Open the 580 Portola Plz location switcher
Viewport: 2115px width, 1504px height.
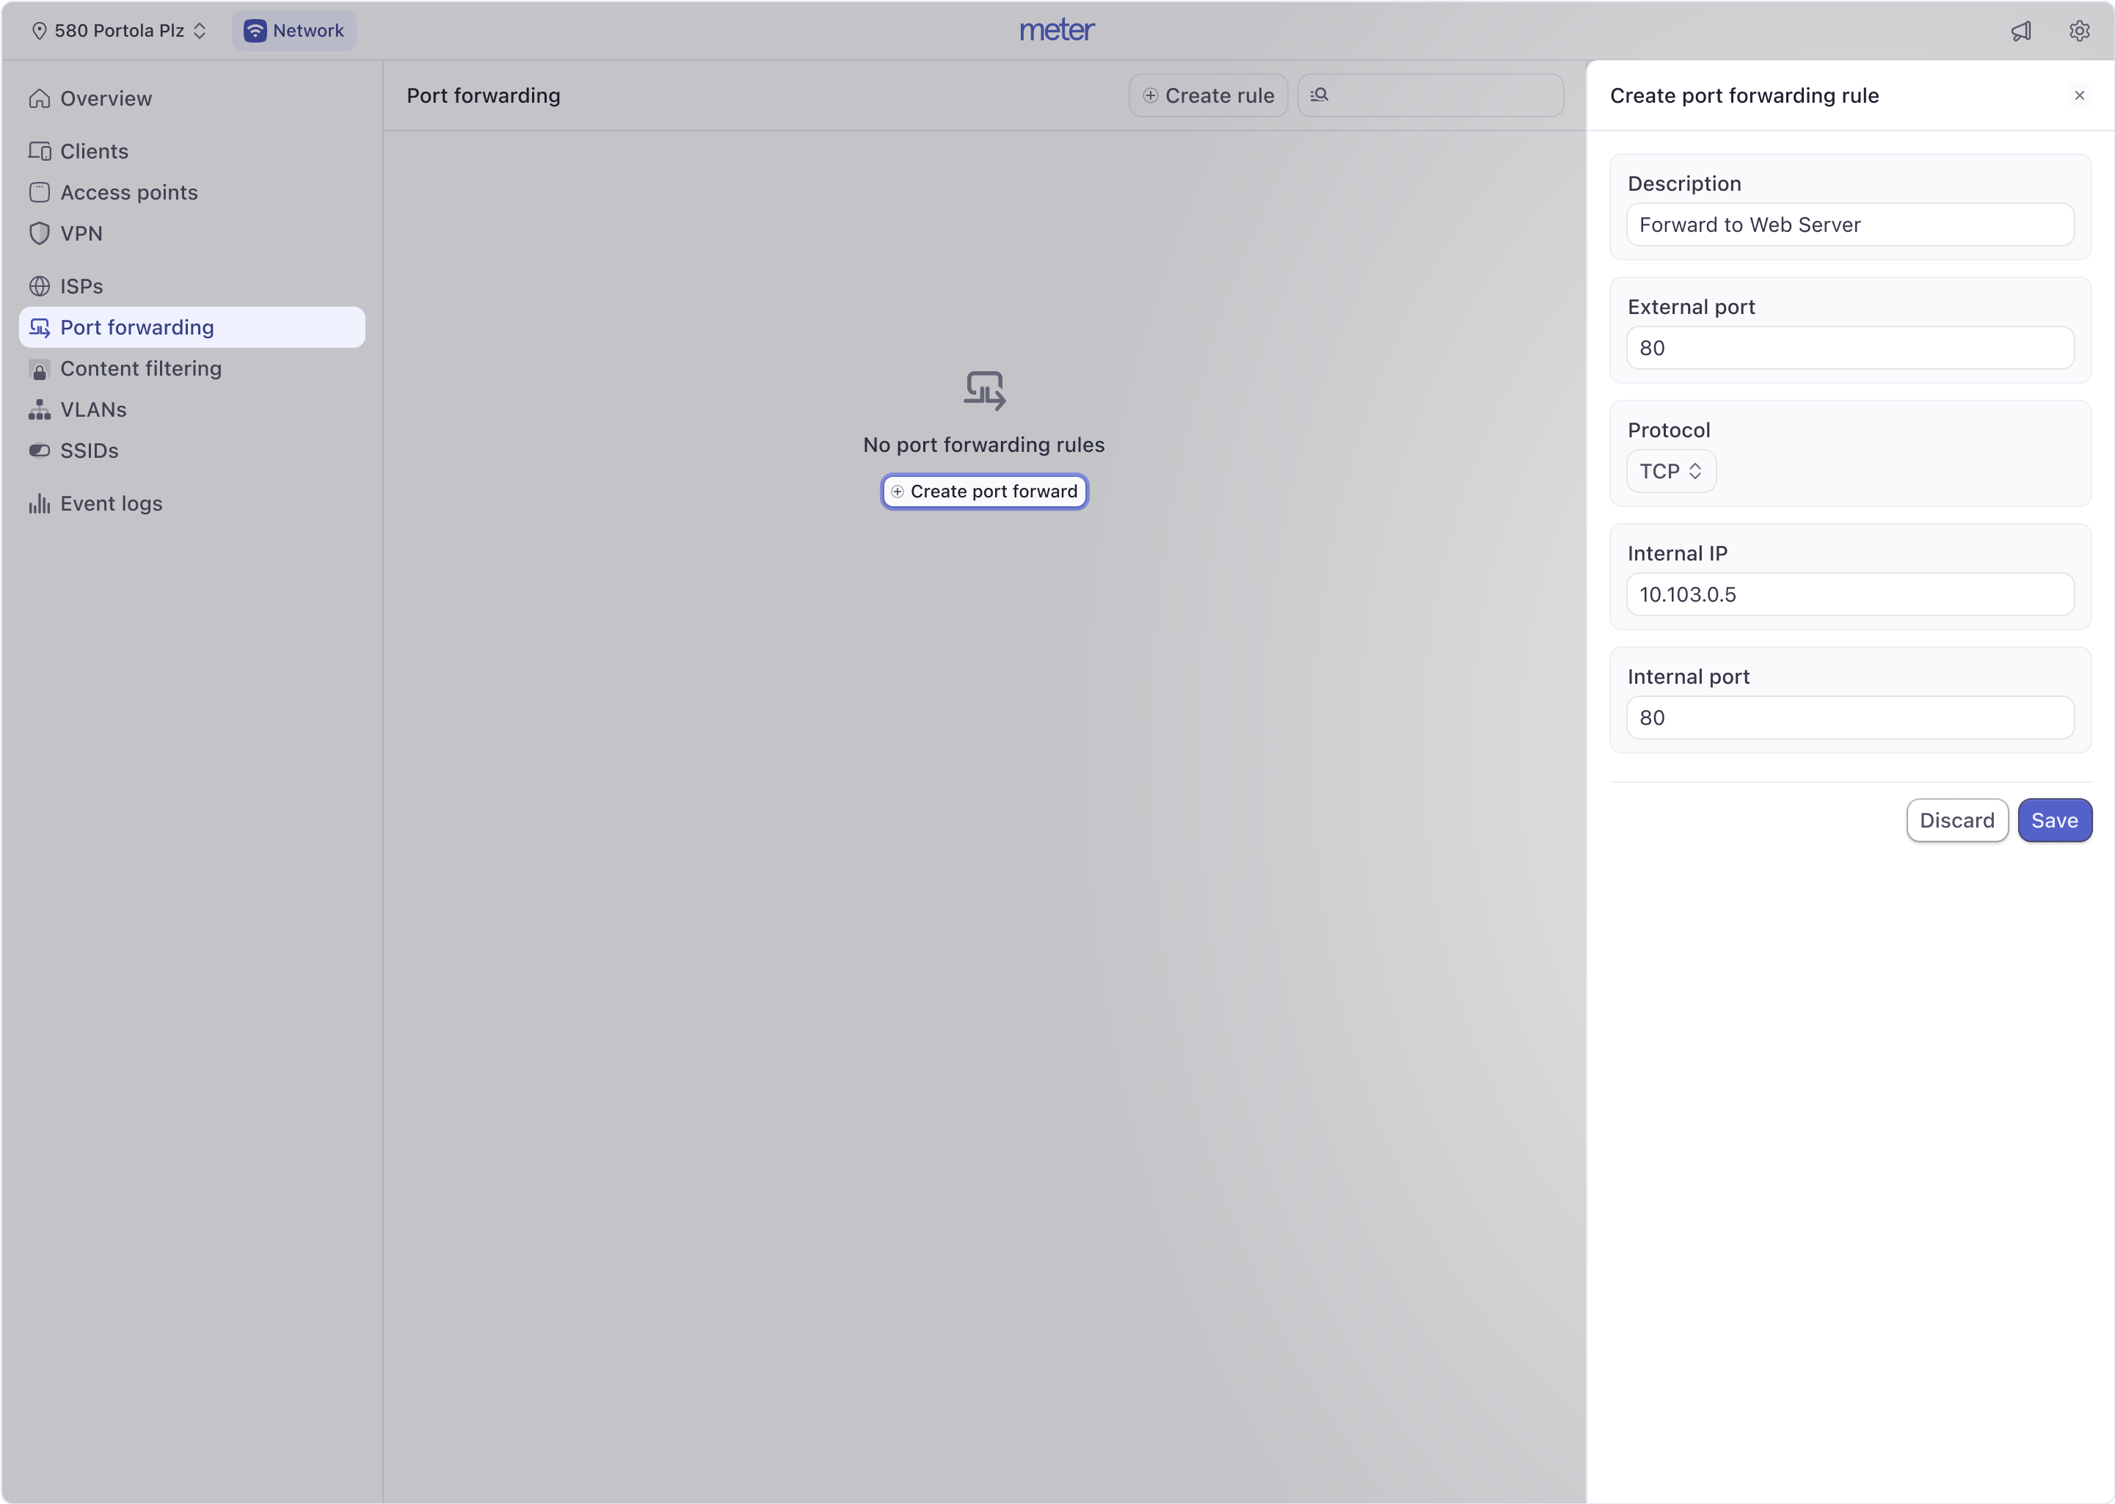(119, 31)
